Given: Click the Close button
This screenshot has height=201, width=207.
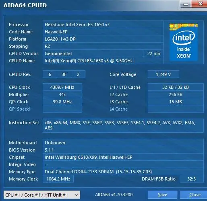Looking at the screenshot, I should point(194,195).
